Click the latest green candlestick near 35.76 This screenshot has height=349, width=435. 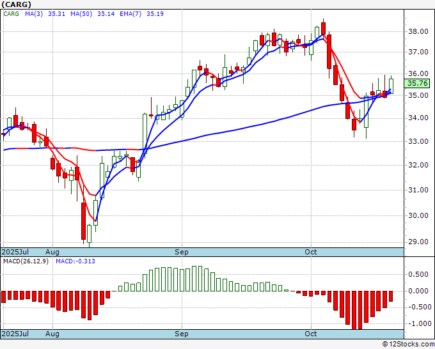click(391, 86)
